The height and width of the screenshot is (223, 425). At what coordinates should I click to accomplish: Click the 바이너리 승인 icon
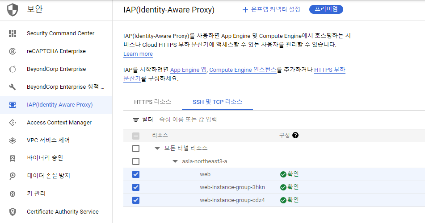point(13,158)
